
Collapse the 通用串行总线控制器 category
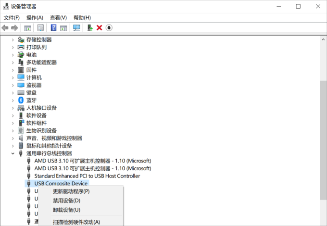tap(13, 153)
